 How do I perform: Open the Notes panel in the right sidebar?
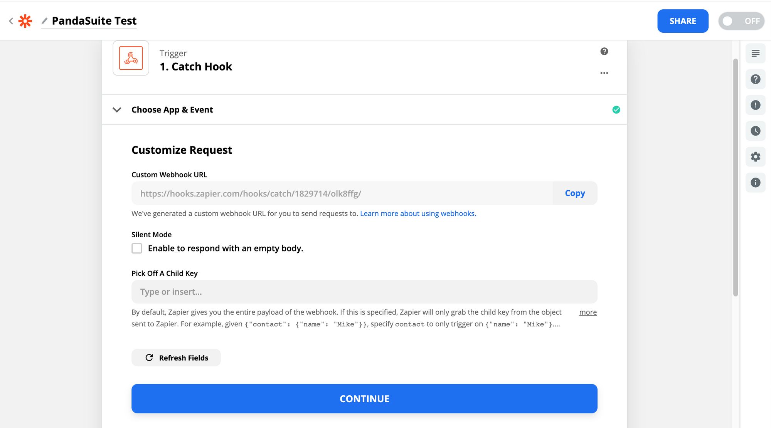[x=755, y=54]
